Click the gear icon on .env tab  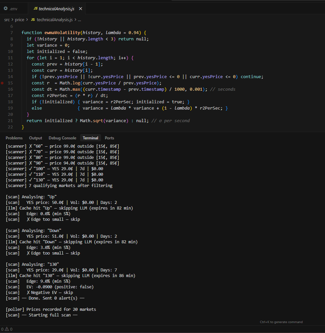coord(6,9)
